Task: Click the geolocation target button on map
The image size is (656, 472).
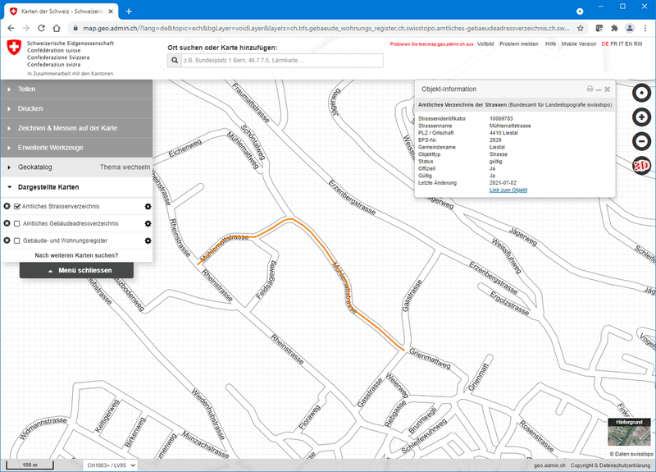Action: [641, 93]
